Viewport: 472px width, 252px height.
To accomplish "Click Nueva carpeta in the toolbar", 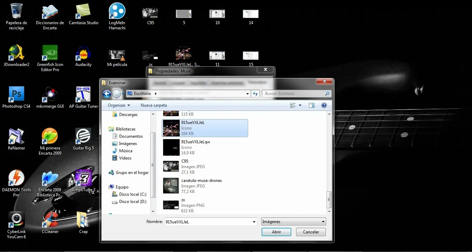I will click(154, 105).
